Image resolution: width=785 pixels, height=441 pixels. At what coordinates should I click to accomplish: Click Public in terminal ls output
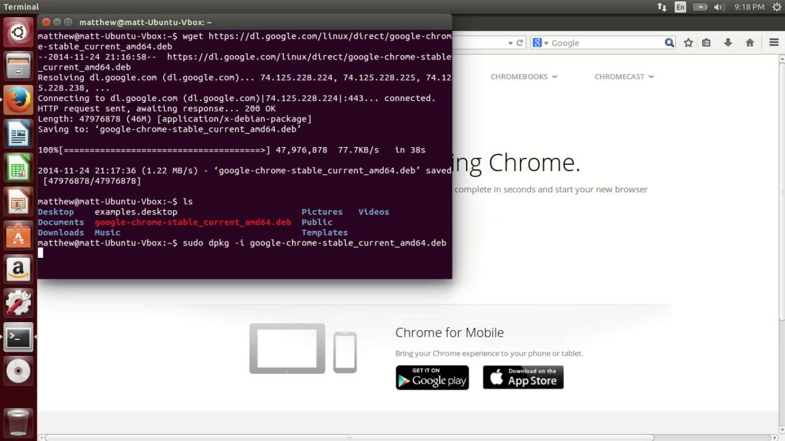pyautogui.click(x=317, y=222)
